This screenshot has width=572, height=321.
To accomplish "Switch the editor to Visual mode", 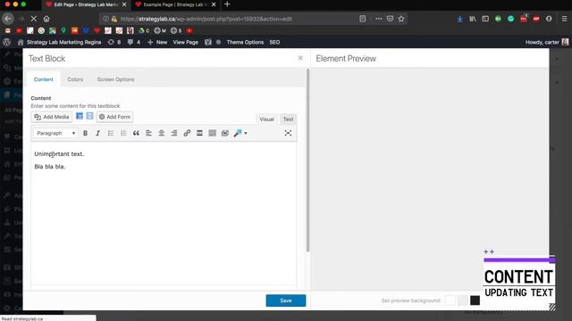I will pos(266,119).
